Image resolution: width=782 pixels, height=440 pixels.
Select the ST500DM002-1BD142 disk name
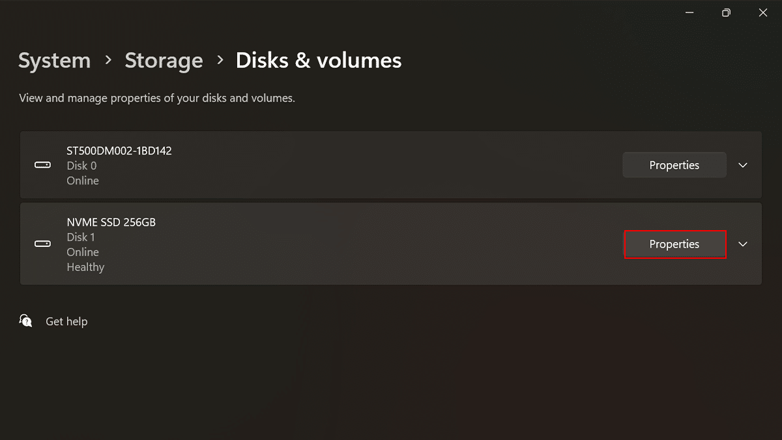pos(119,151)
